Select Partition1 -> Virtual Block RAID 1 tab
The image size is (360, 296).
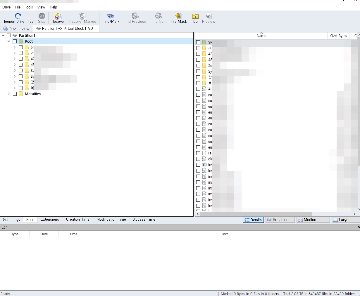coord(66,28)
